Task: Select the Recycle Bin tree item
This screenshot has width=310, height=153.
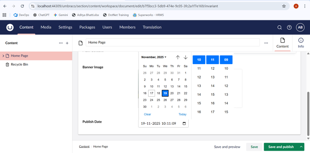Action: pyautogui.click(x=19, y=65)
